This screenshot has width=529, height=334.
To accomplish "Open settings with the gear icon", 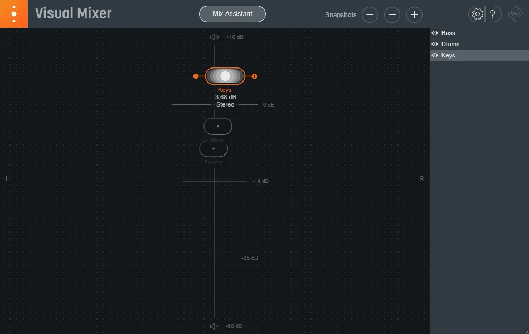I will (x=477, y=13).
